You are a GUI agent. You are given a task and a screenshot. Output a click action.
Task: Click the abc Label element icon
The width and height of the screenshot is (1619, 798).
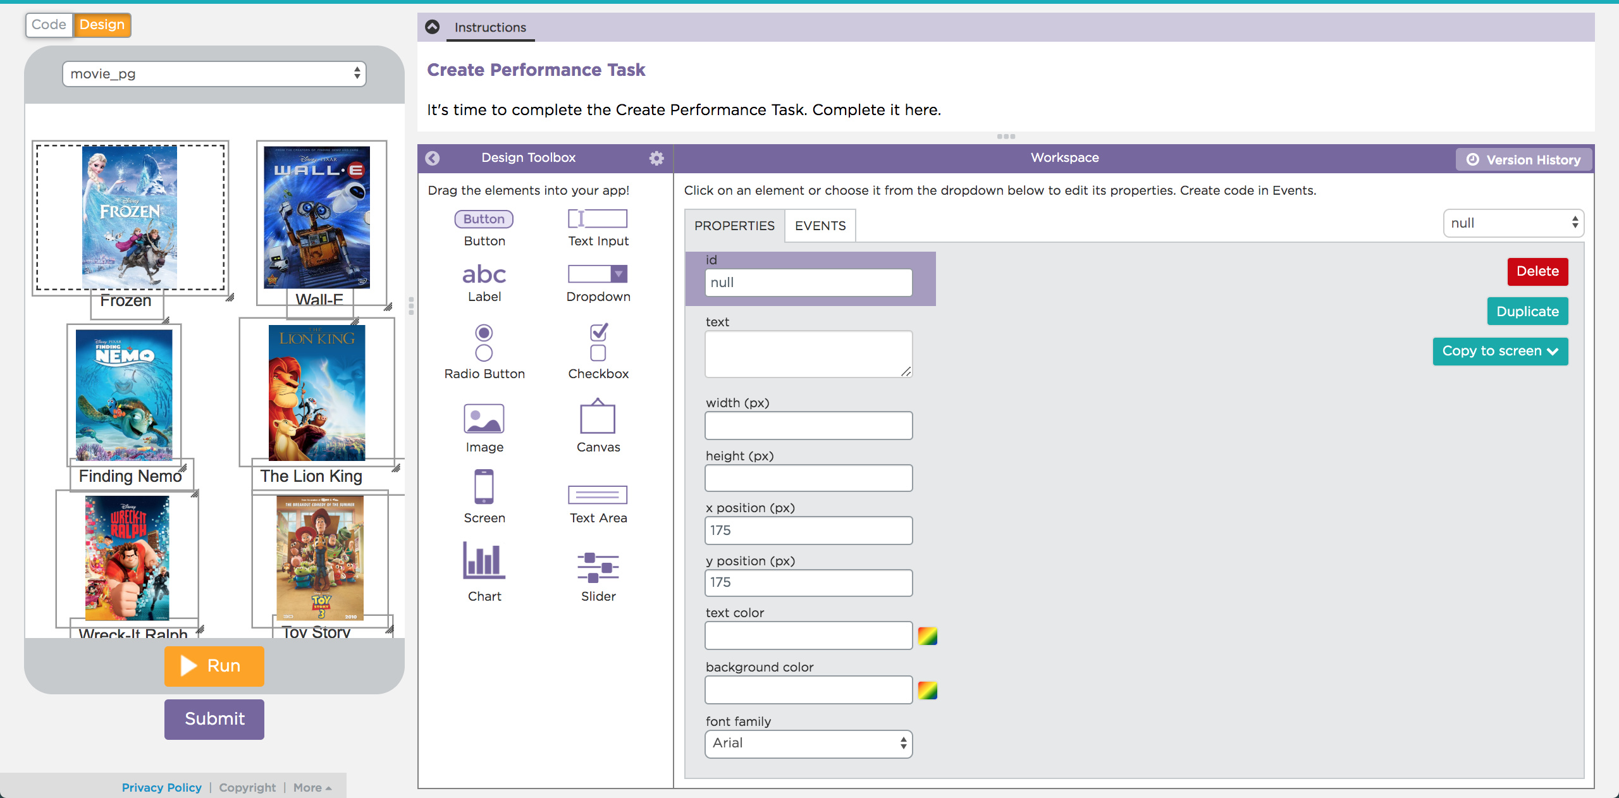(484, 274)
